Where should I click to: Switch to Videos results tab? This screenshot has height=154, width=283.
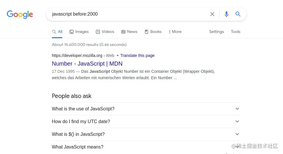[x=105, y=32]
